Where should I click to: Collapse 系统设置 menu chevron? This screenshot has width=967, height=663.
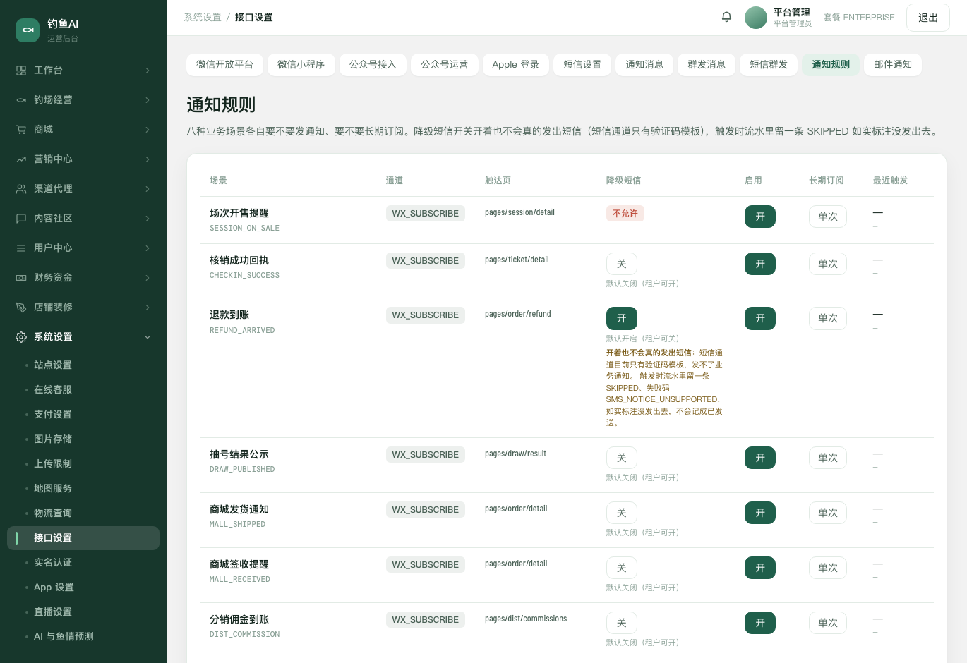(x=148, y=337)
